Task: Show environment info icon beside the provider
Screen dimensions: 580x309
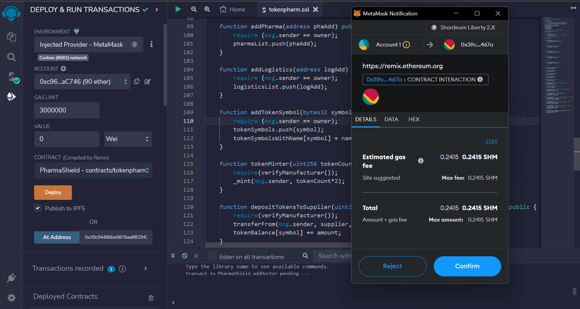Action: click(x=151, y=44)
